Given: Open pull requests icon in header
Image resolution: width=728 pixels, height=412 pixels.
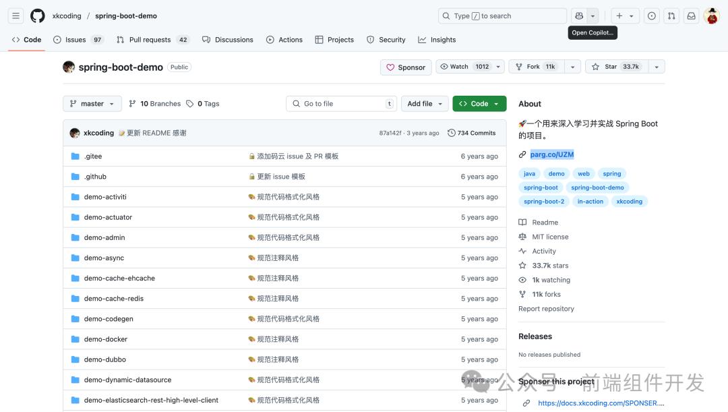Looking at the screenshot, I should pyautogui.click(x=671, y=16).
